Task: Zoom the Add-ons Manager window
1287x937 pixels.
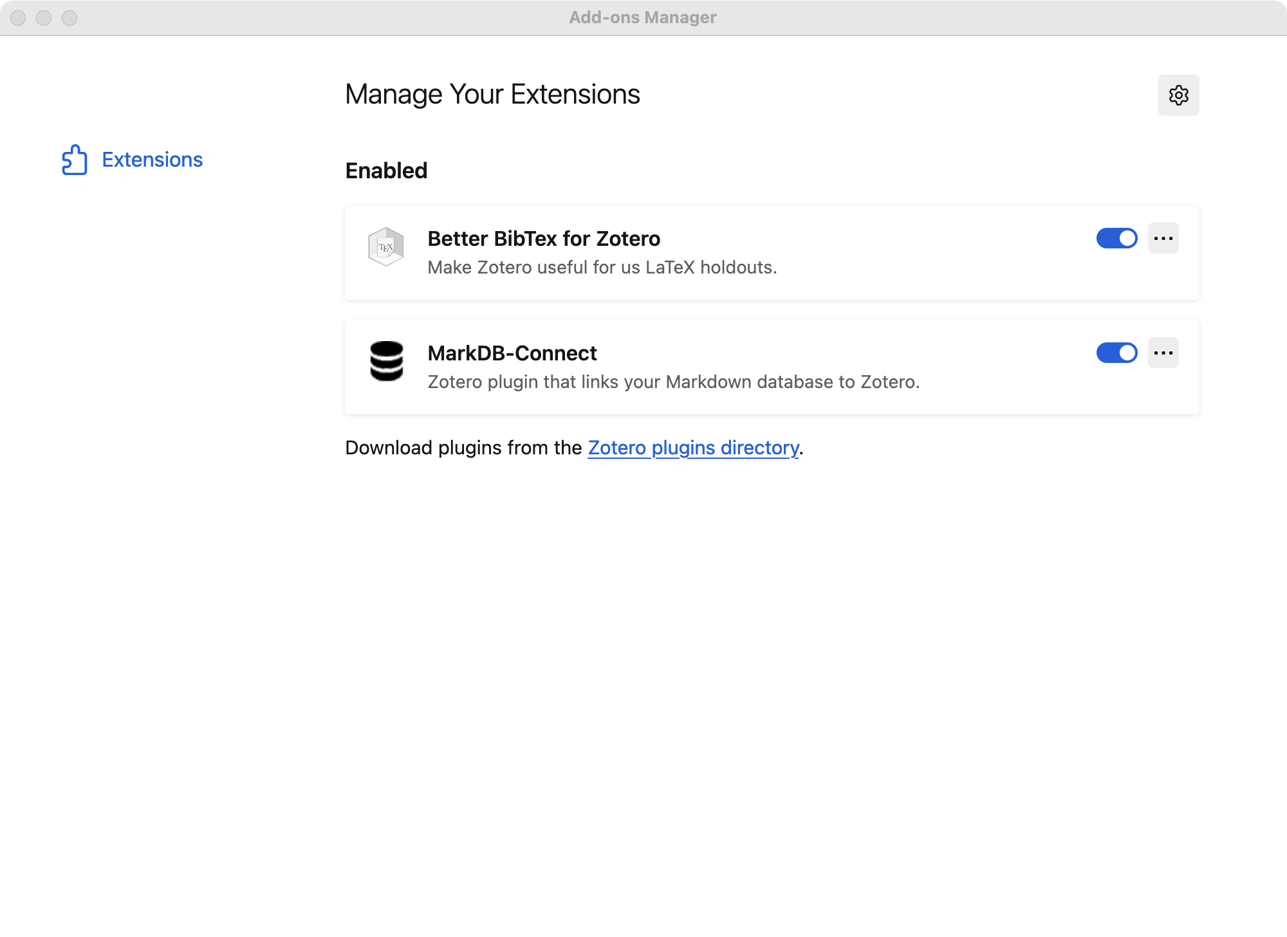Action: click(69, 18)
